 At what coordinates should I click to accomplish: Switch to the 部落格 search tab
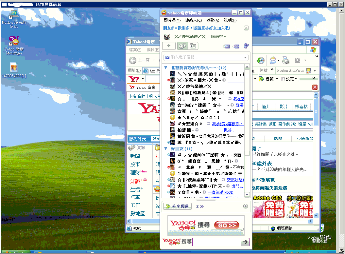(x=302, y=107)
